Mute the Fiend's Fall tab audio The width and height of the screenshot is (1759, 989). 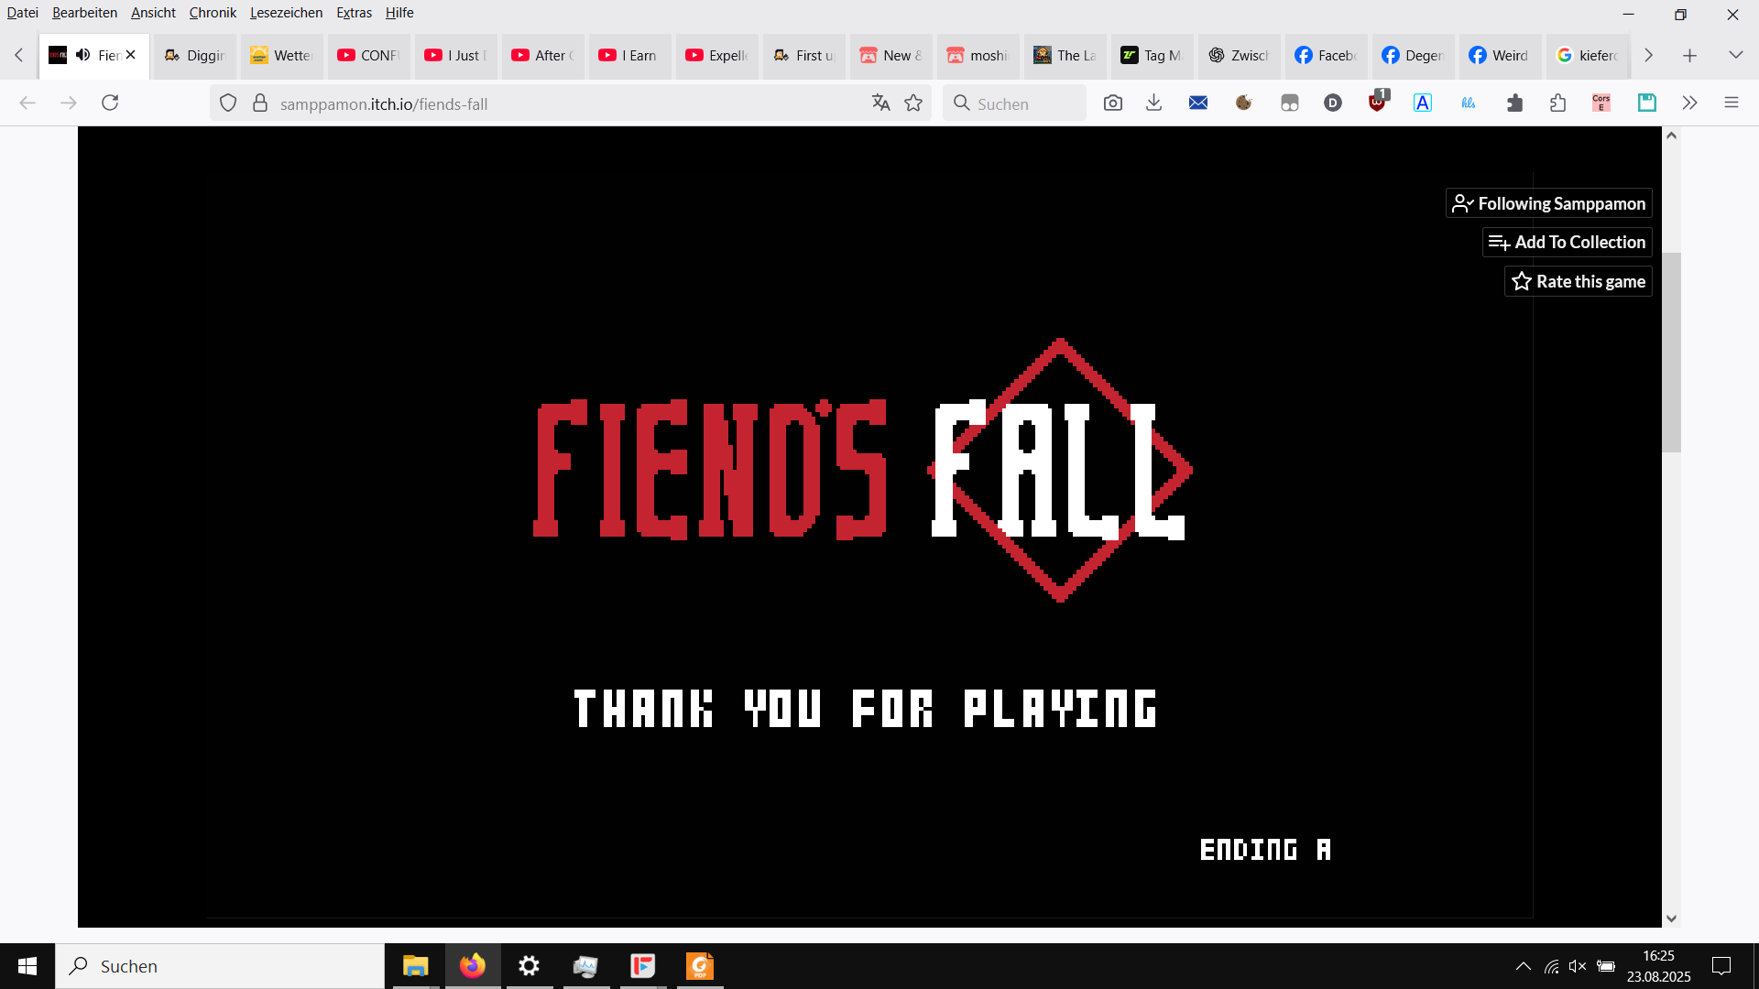click(83, 55)
